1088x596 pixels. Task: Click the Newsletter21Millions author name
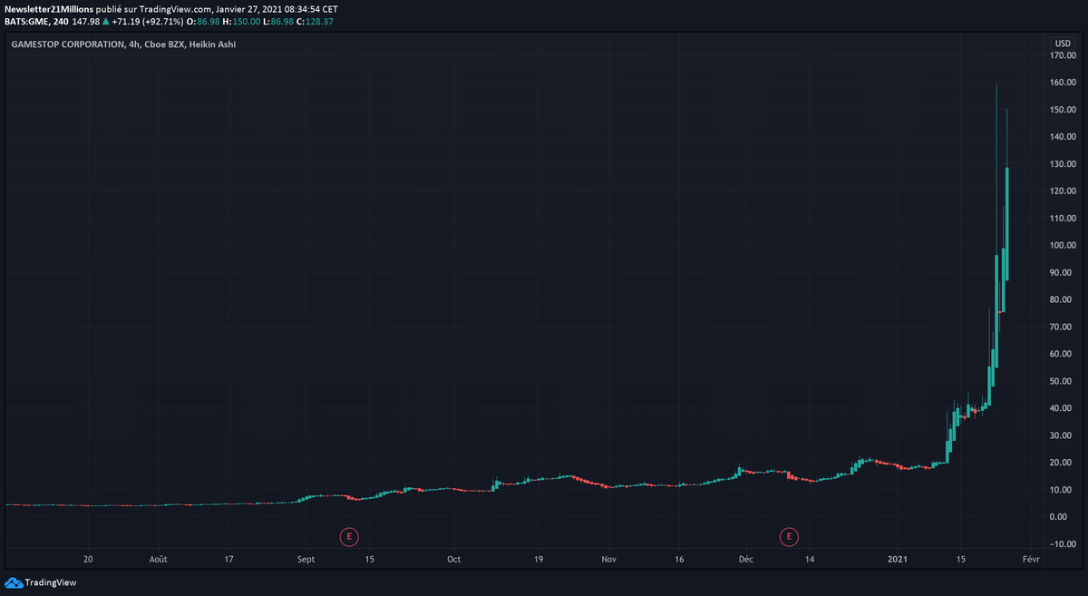pyautogui.click(x=49, y=8)
